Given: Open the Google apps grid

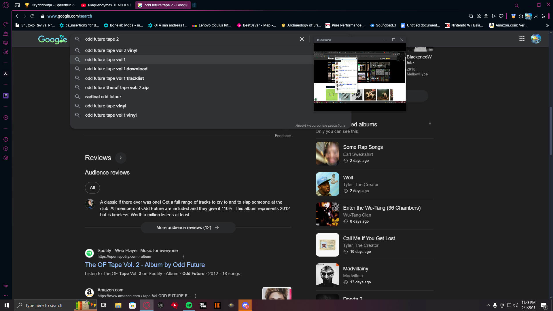Looking at the screenshot, I should pyautogui.click(x=522, y=39).
